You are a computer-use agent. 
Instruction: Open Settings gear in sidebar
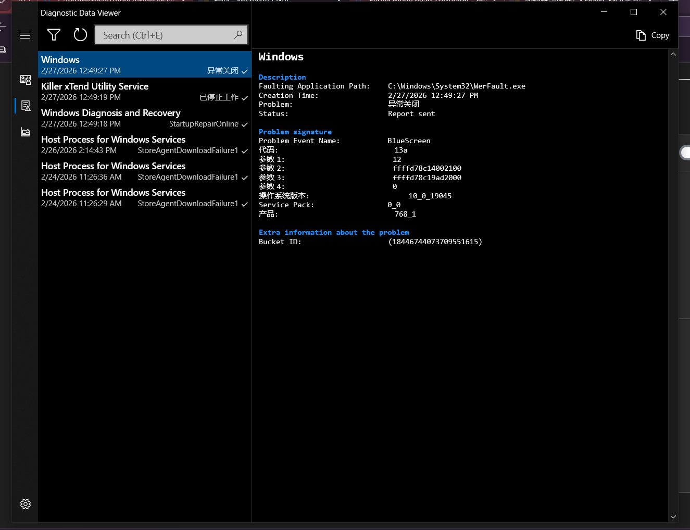[x=26, y=504]
